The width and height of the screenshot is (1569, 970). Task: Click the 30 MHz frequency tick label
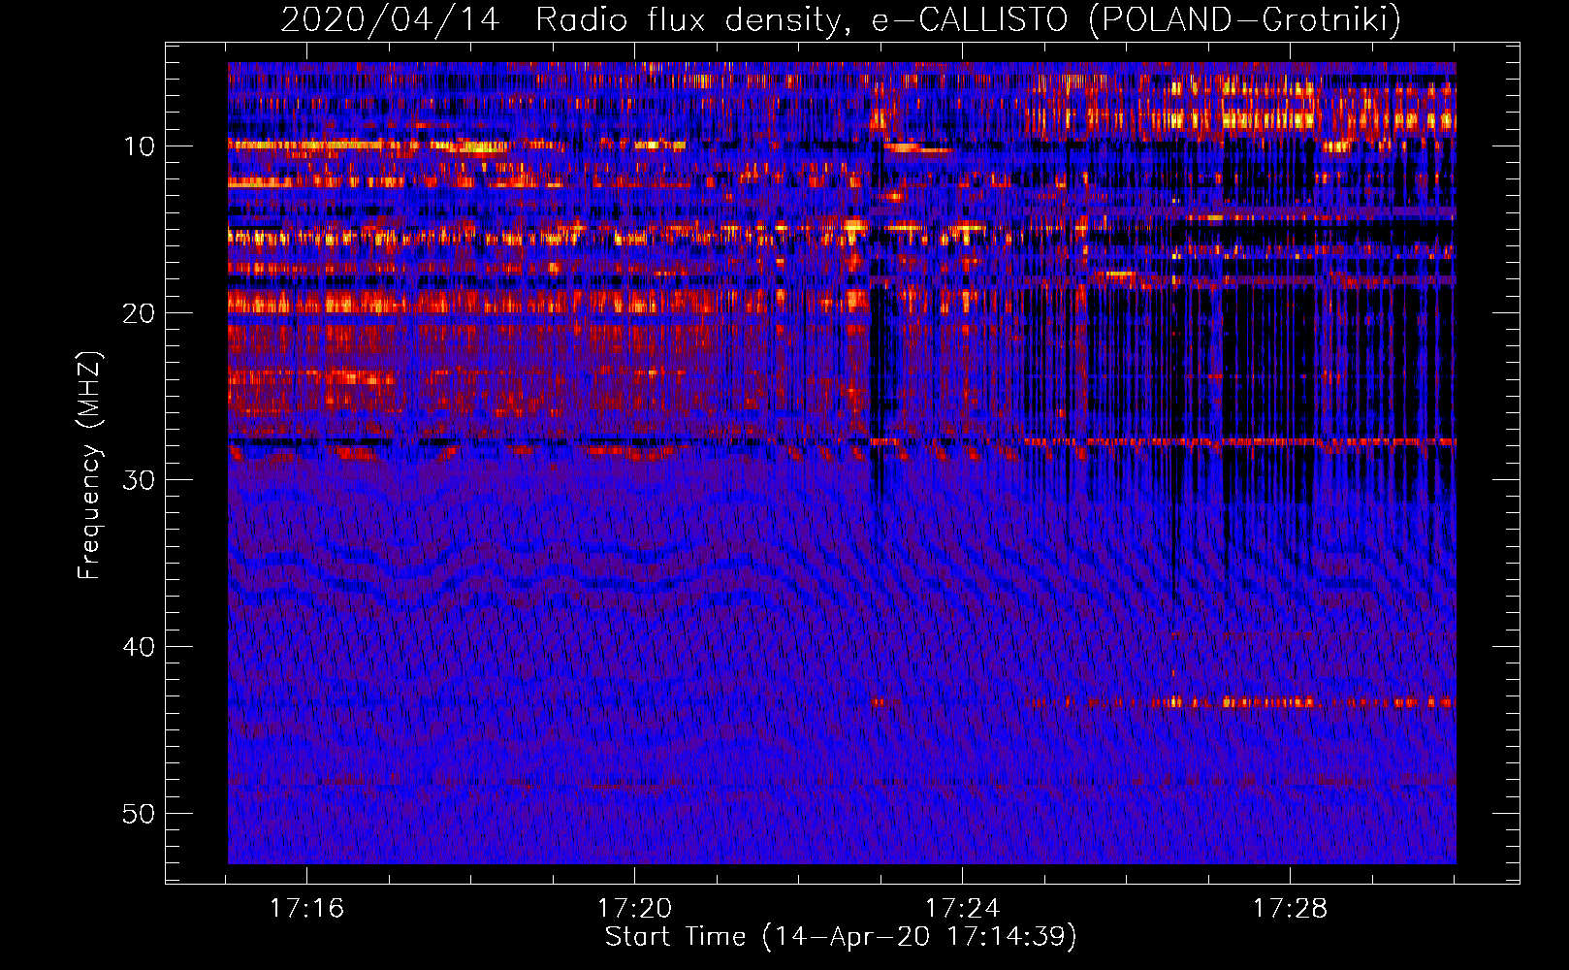[x=139, y=480]
